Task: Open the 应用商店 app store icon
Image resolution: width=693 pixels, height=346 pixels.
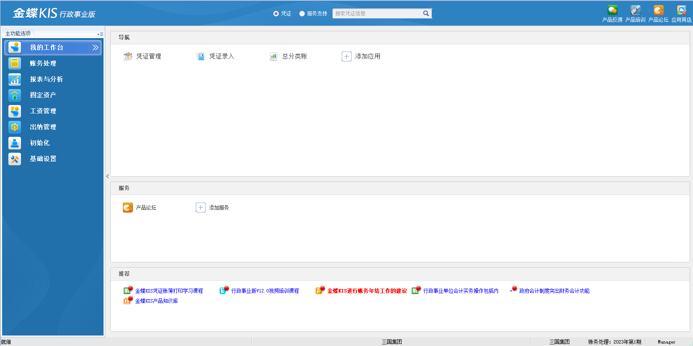Action: tap(682, 10)
